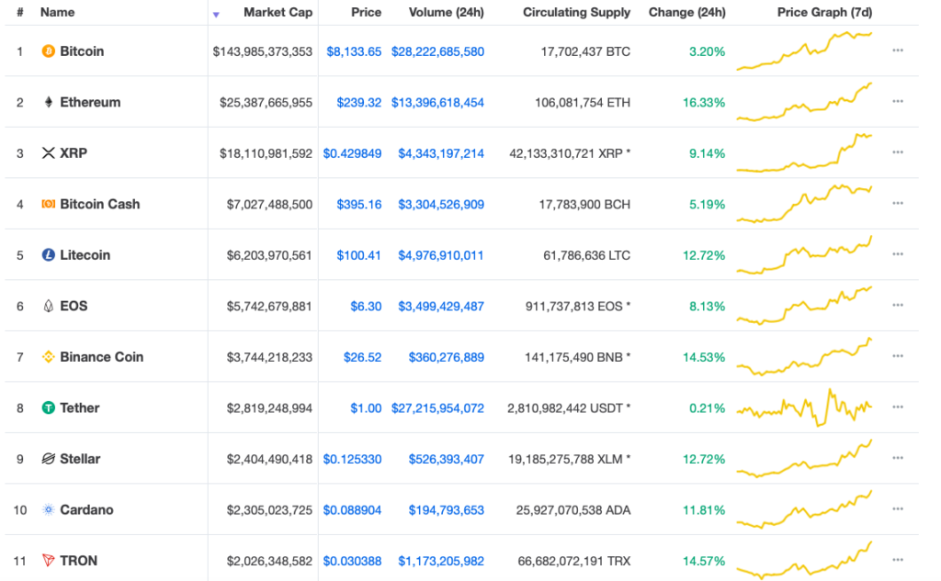This screenshot has width=941, height=581.
Task: Open more options menu for Stellar row
Action: (x=898, y=458)
